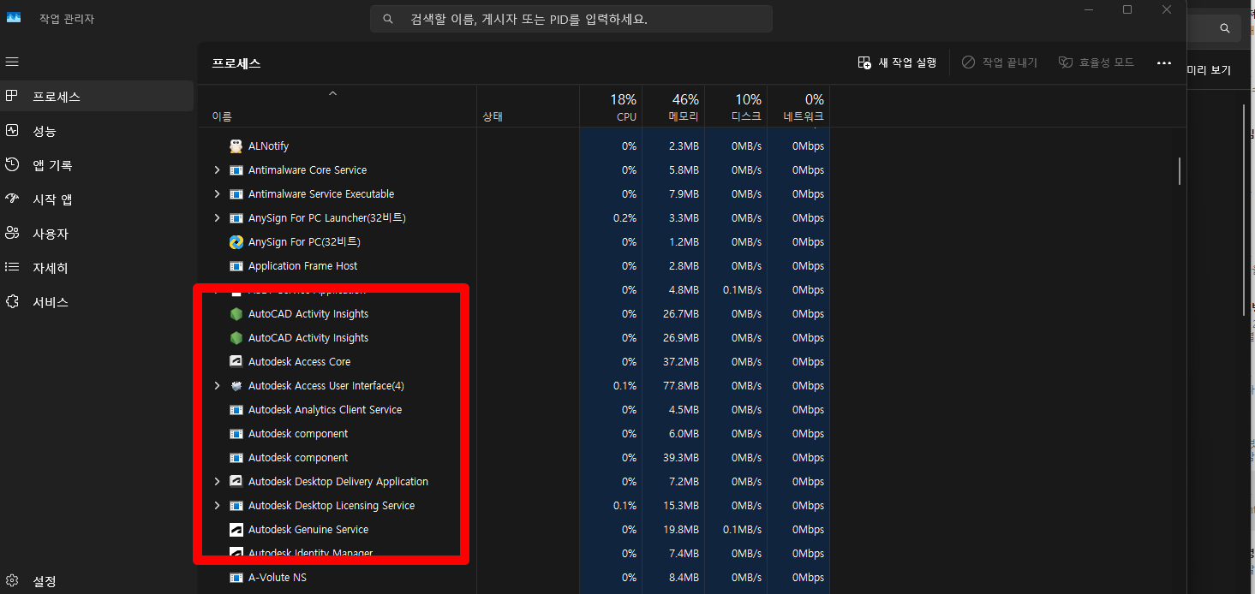Expand the Antimalware Core Service row
This screenshot has width=1255, height=594.
click(217, 170)
